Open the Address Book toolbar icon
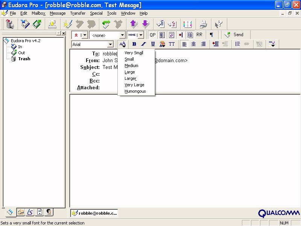This screenshot has height=226, width=301. tap(187, 24)
